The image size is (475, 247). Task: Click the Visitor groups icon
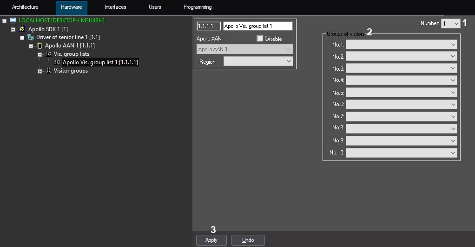(x=48, y=71)
